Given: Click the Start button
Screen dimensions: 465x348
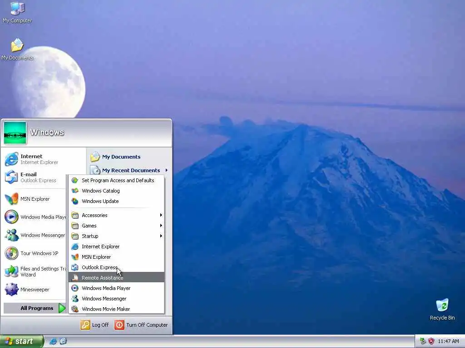Looking at the screenshot, I should click(x=21, y=342).
